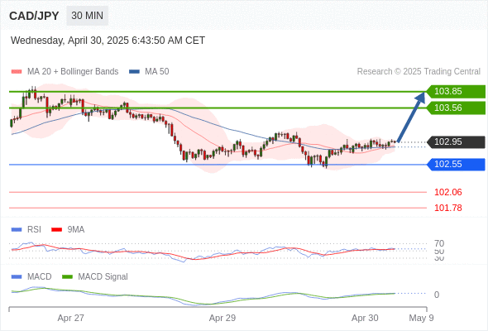Screen dimensions: 488x331
Task: Click the MACD Signal legend label
Action: 103,277
